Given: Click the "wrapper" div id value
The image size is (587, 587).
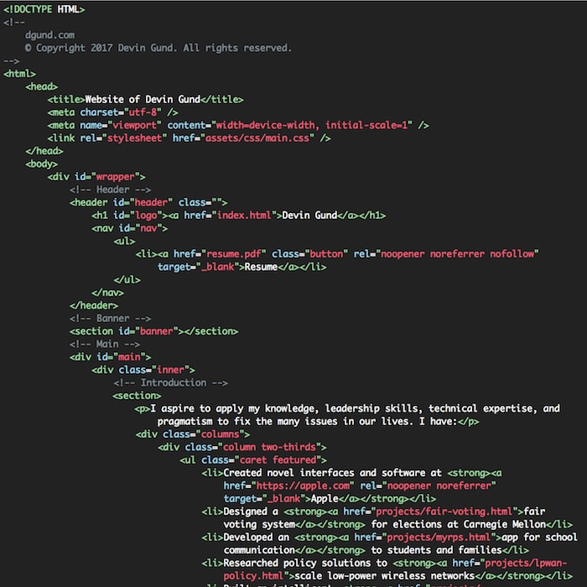Looking at the screenshot, I should pos(119,176).
